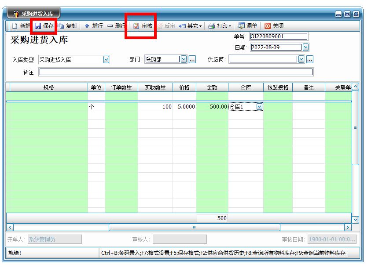This screenshot has width=375, height=268.
Task: Click the vertical scrollbar down arrow
Action: click(356, 220)
